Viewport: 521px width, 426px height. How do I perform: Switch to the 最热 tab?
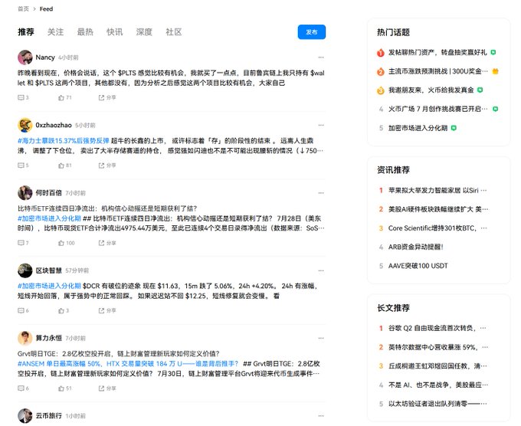[x=85, y=32]
